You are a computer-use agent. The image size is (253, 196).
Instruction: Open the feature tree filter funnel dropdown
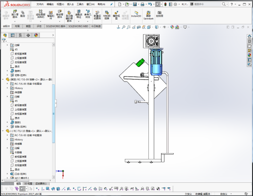point(4,40)
